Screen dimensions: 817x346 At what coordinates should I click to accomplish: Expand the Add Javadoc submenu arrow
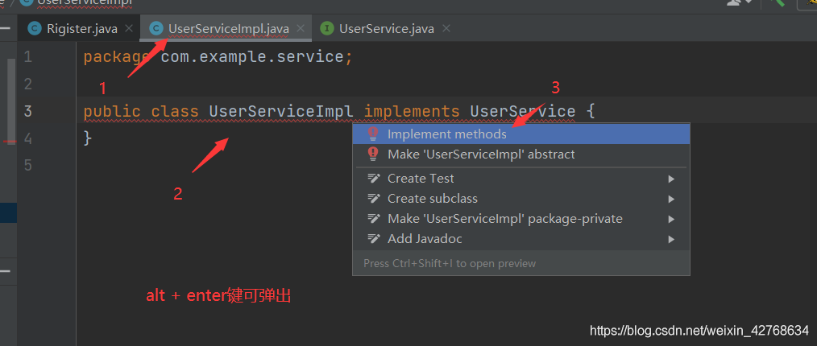[670, 239]
